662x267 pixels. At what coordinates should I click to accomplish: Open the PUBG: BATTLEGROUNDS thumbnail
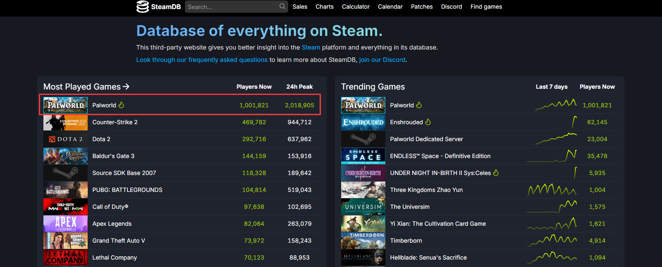[x=65, y=190]
